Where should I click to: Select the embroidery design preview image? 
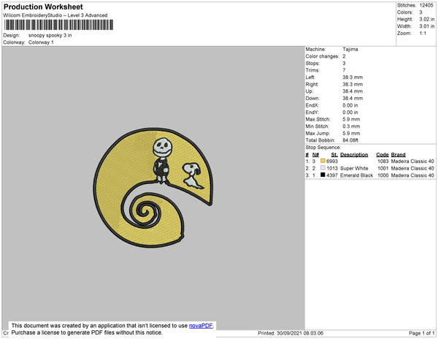pyautogui.click(x=153, y=188)
